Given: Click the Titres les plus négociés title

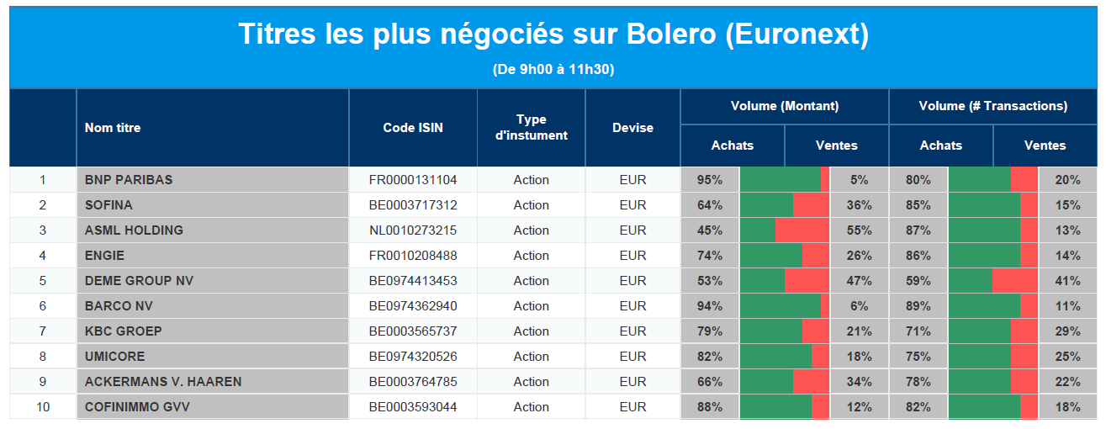Looking at the screenshot, I should (x=553, y=35).
